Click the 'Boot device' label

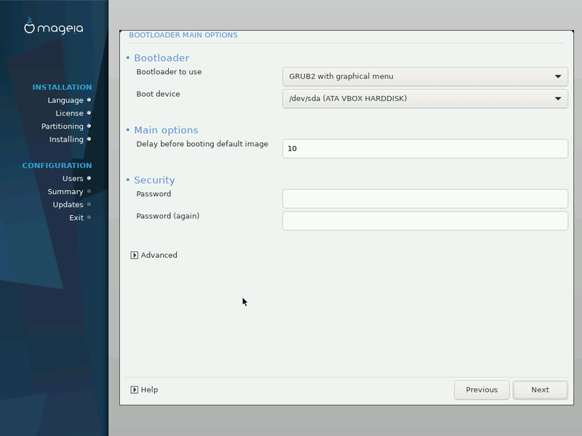(x=158, y=94)
